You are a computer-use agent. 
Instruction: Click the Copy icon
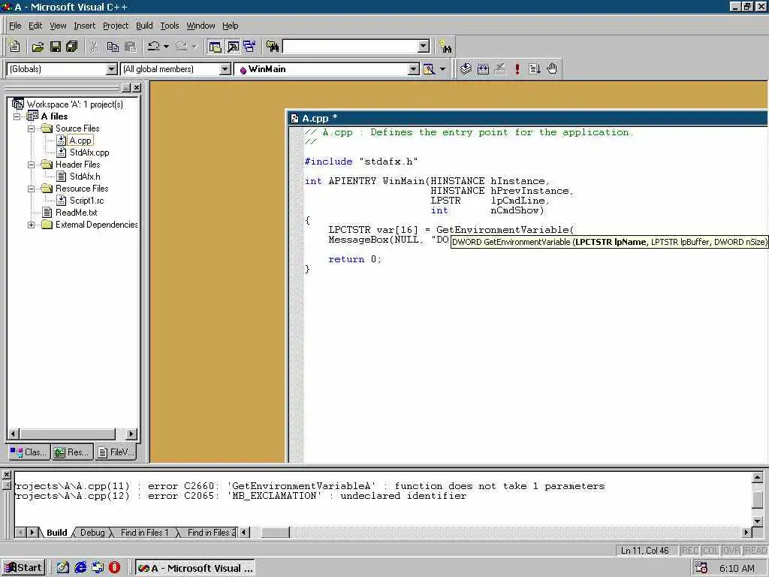[x=113, y=47]
